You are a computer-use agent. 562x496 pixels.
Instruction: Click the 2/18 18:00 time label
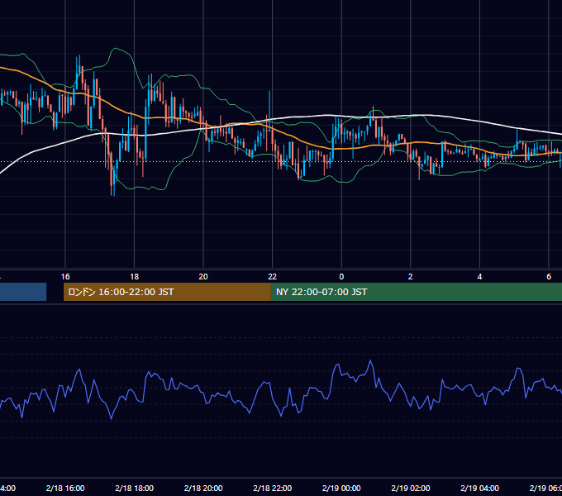point(135,488)
